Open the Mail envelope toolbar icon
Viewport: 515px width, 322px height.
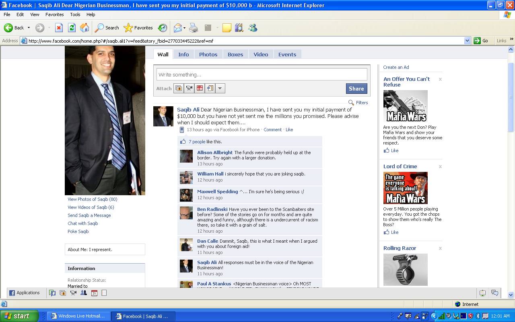click(x=177, y=28)
